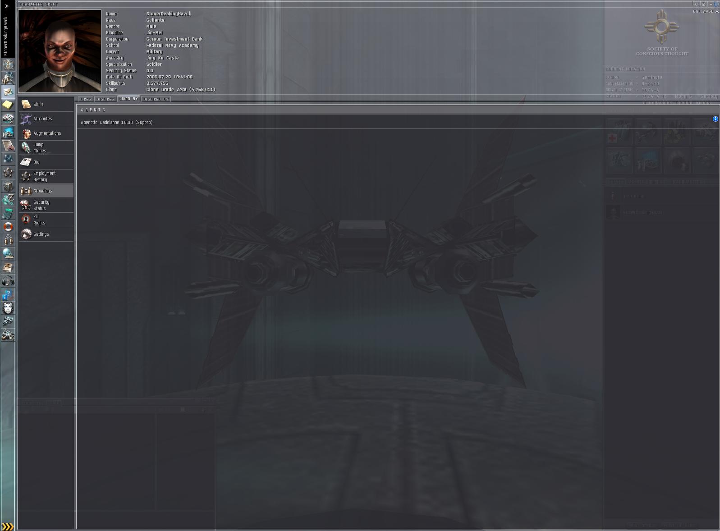720x531 pixels.
Task: Select the Standings section
Action: tap(46, 191)
